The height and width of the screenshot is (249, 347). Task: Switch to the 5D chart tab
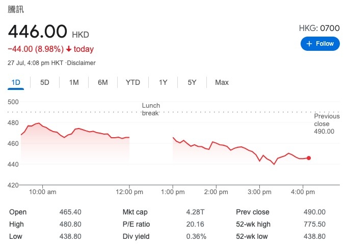click(x=45, y=82)
